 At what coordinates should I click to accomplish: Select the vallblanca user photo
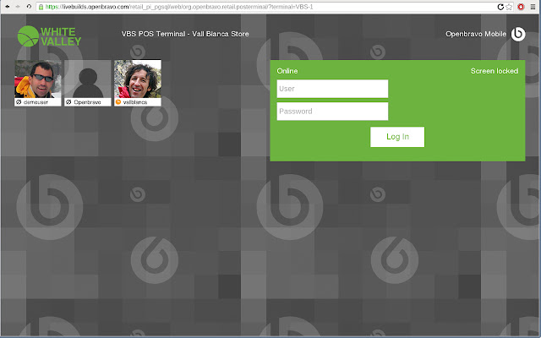pos(138,79)
